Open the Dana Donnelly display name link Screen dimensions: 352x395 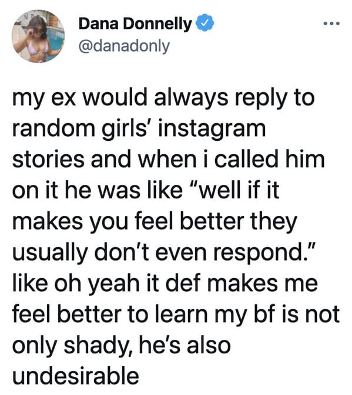(x=135, y=24)
